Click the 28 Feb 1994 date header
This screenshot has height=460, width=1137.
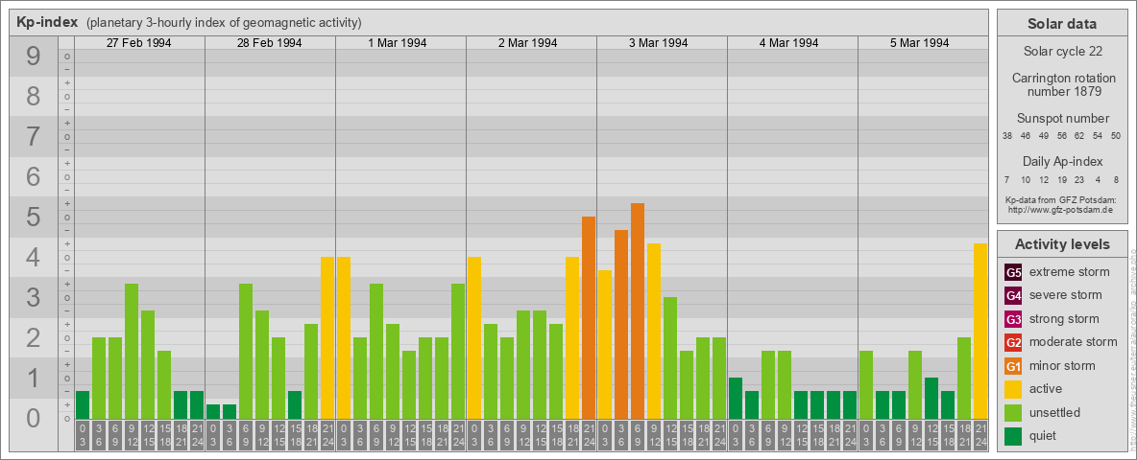coord(270,43)
